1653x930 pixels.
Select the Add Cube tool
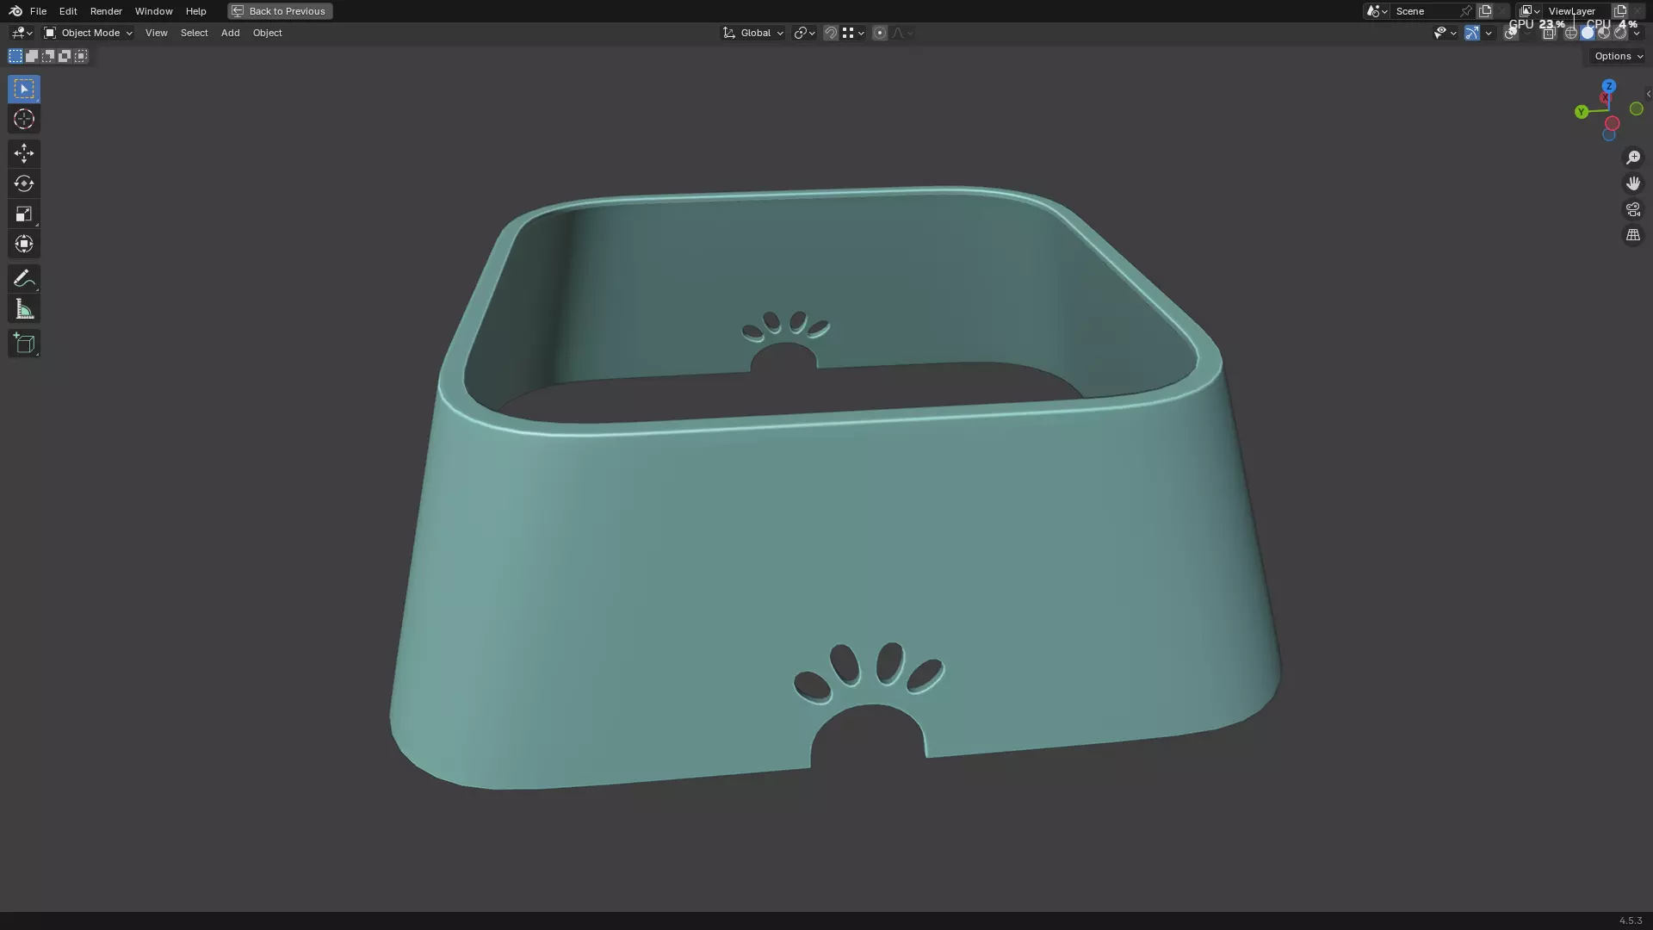click(x=24, y=344)
